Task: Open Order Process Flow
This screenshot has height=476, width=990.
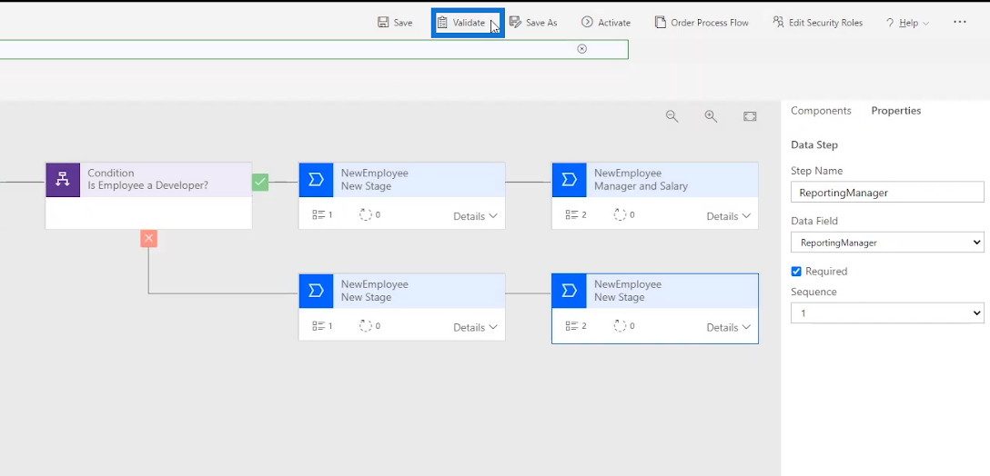Action: pos(702,23)
